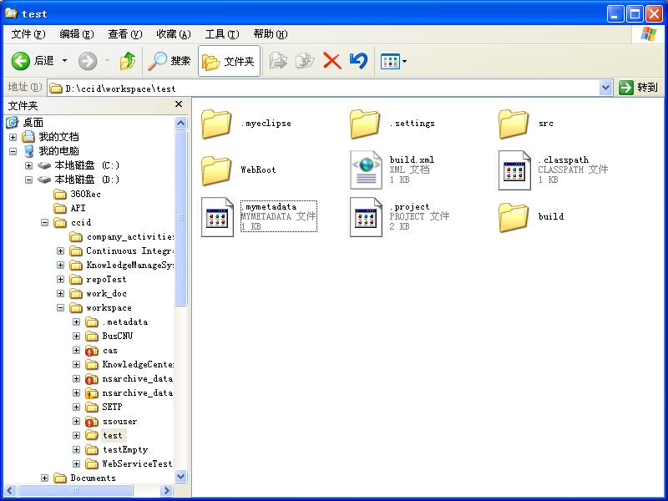Click the 转到 Go button
Viewport: 668px width, 501px height.
[639, 88]
